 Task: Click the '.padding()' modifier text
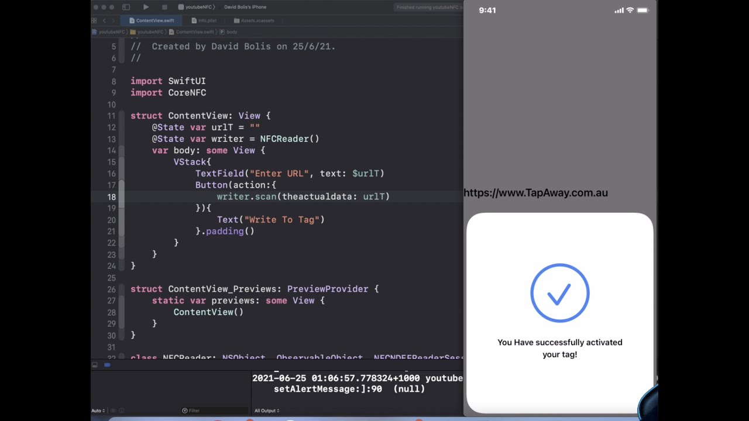coord(228,232)
